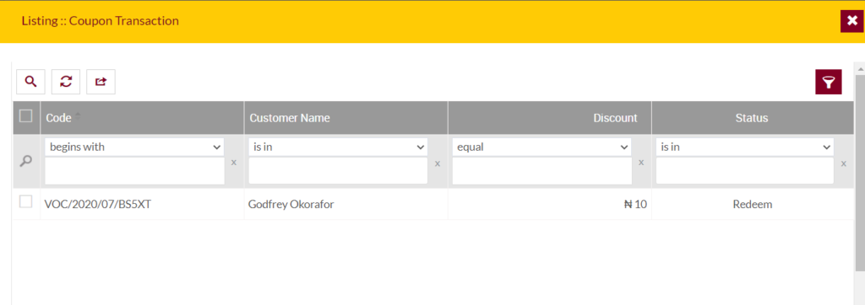Clear the Code filter with x
The height and width of the screenshot is (305, 865).
click(234, 163)
